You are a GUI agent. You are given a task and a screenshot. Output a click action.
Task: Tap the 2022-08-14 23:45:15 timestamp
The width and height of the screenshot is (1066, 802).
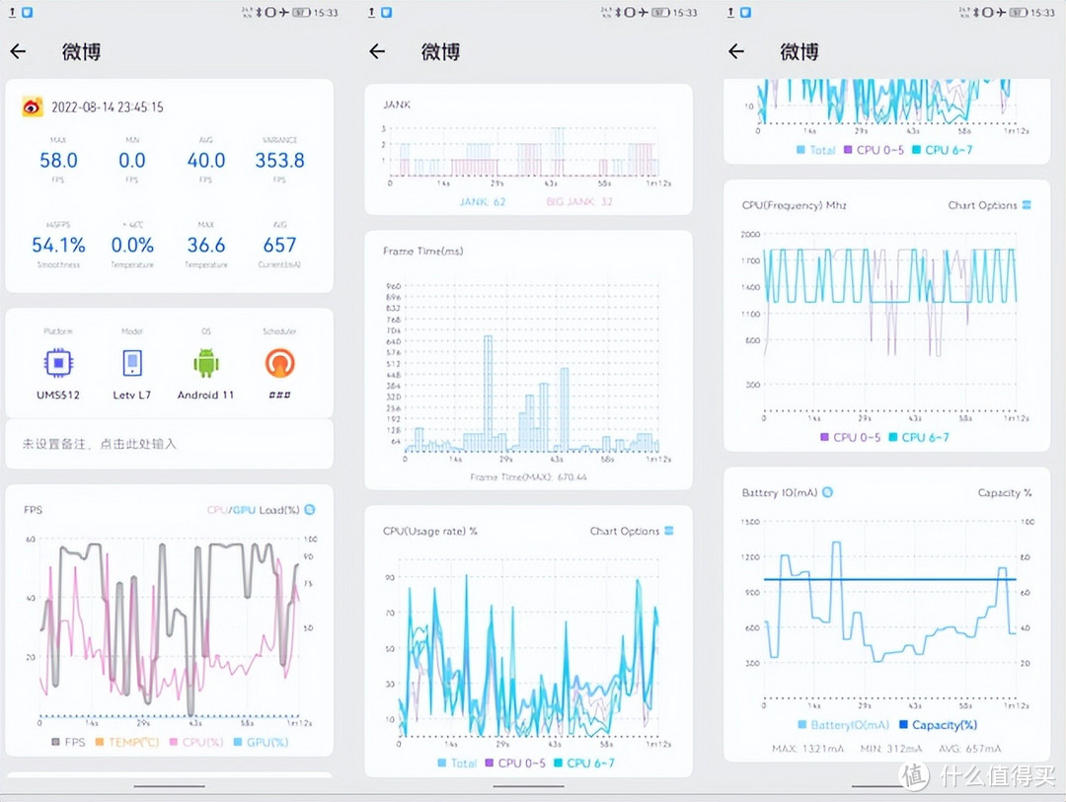(108, 108)
